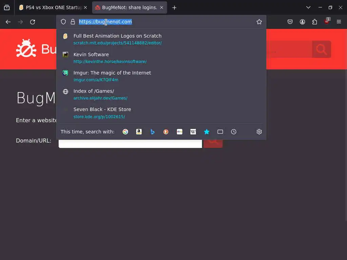This screenshot has width=347, height=260.
Task: Show site security padlock info
Action: [73, 22]
